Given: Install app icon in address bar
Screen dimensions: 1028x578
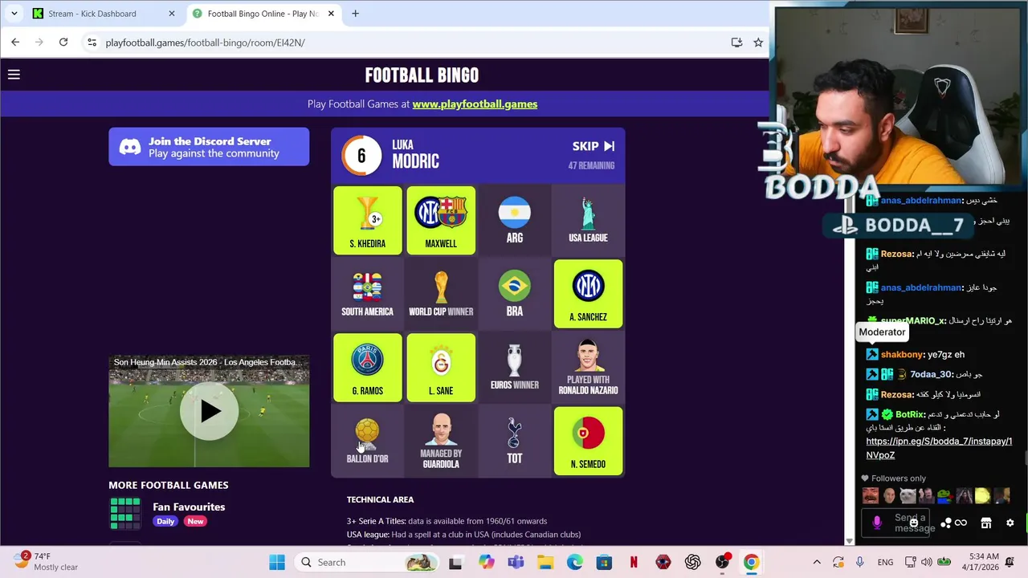Looking at the screenshot, I should 736,43.
